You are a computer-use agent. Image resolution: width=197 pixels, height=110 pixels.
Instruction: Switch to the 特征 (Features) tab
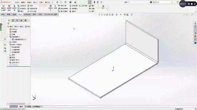pos(3,14)
